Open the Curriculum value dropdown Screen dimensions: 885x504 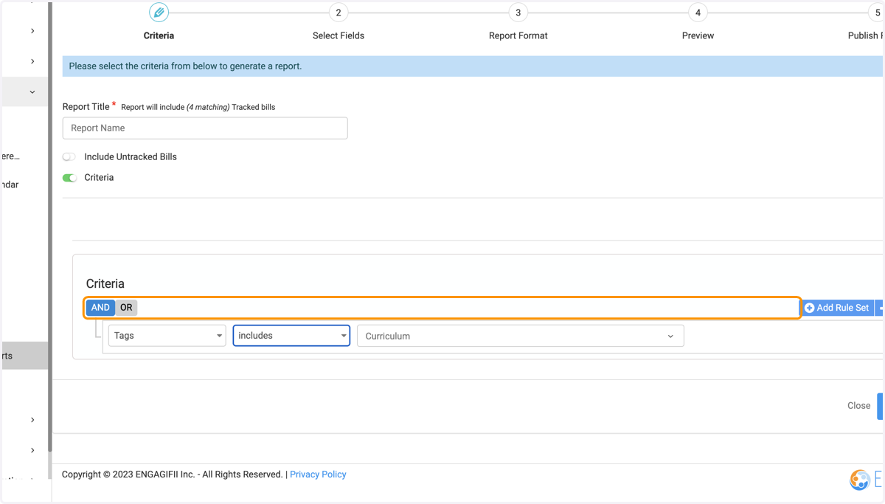(x=521, y=336)
